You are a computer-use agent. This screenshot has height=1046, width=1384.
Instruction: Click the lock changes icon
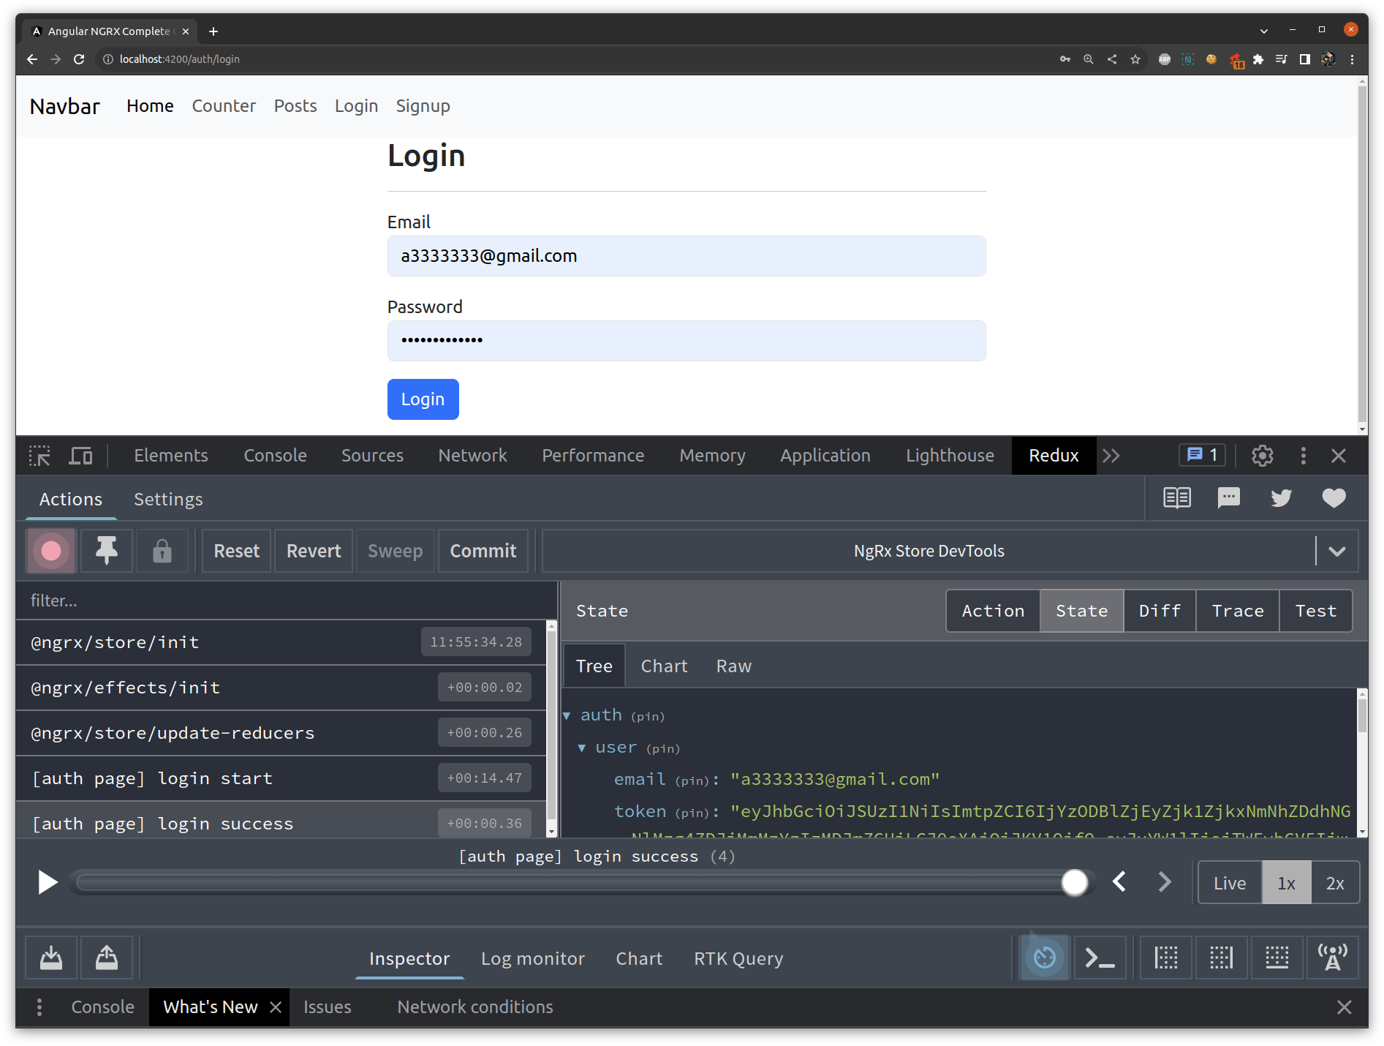pos(162,551)
